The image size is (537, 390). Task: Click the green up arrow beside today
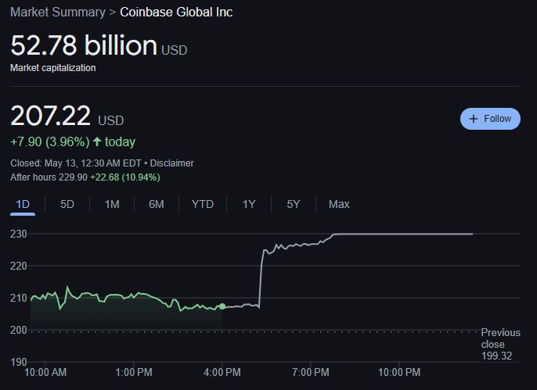click(x=97, y=141)
